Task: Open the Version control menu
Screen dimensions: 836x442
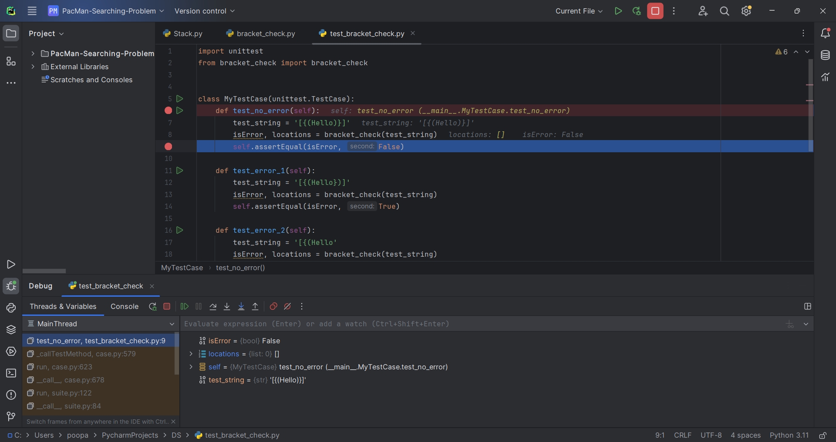Action: coord(205,11)
